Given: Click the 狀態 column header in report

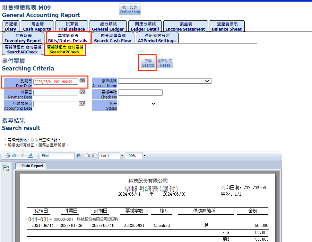Looking at the screenshot, I should (x=162, y=211).
